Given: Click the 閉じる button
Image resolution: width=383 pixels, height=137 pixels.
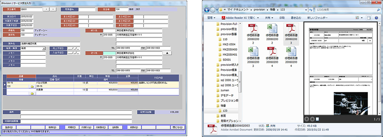Looking at the screenshot, I should [x=178, y=127].
